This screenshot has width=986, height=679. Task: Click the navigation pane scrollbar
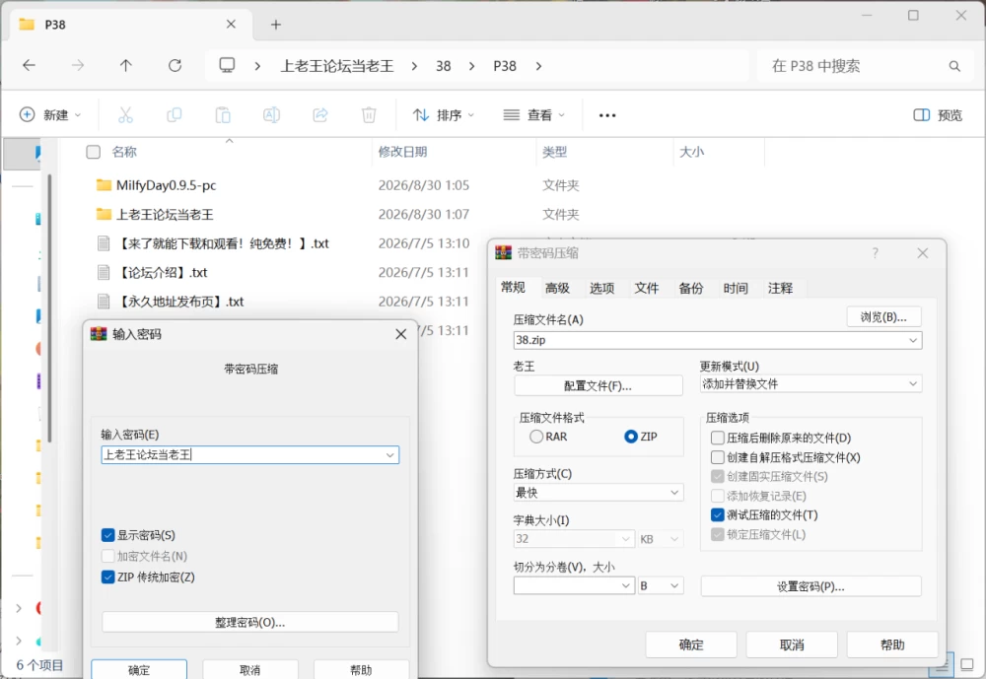pos(49,308)
